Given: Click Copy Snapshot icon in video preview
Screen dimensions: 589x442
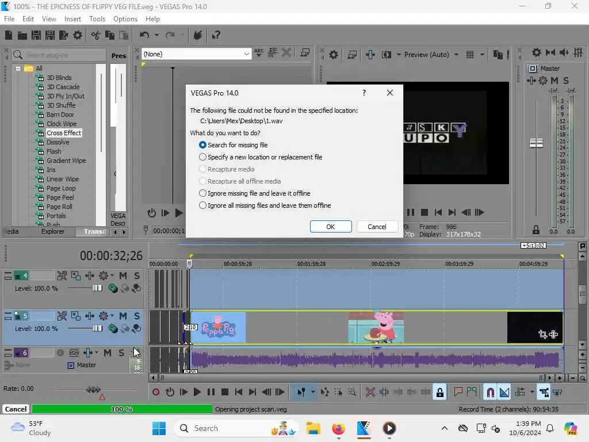Looking at the screenshot, I should coord(498,55).
